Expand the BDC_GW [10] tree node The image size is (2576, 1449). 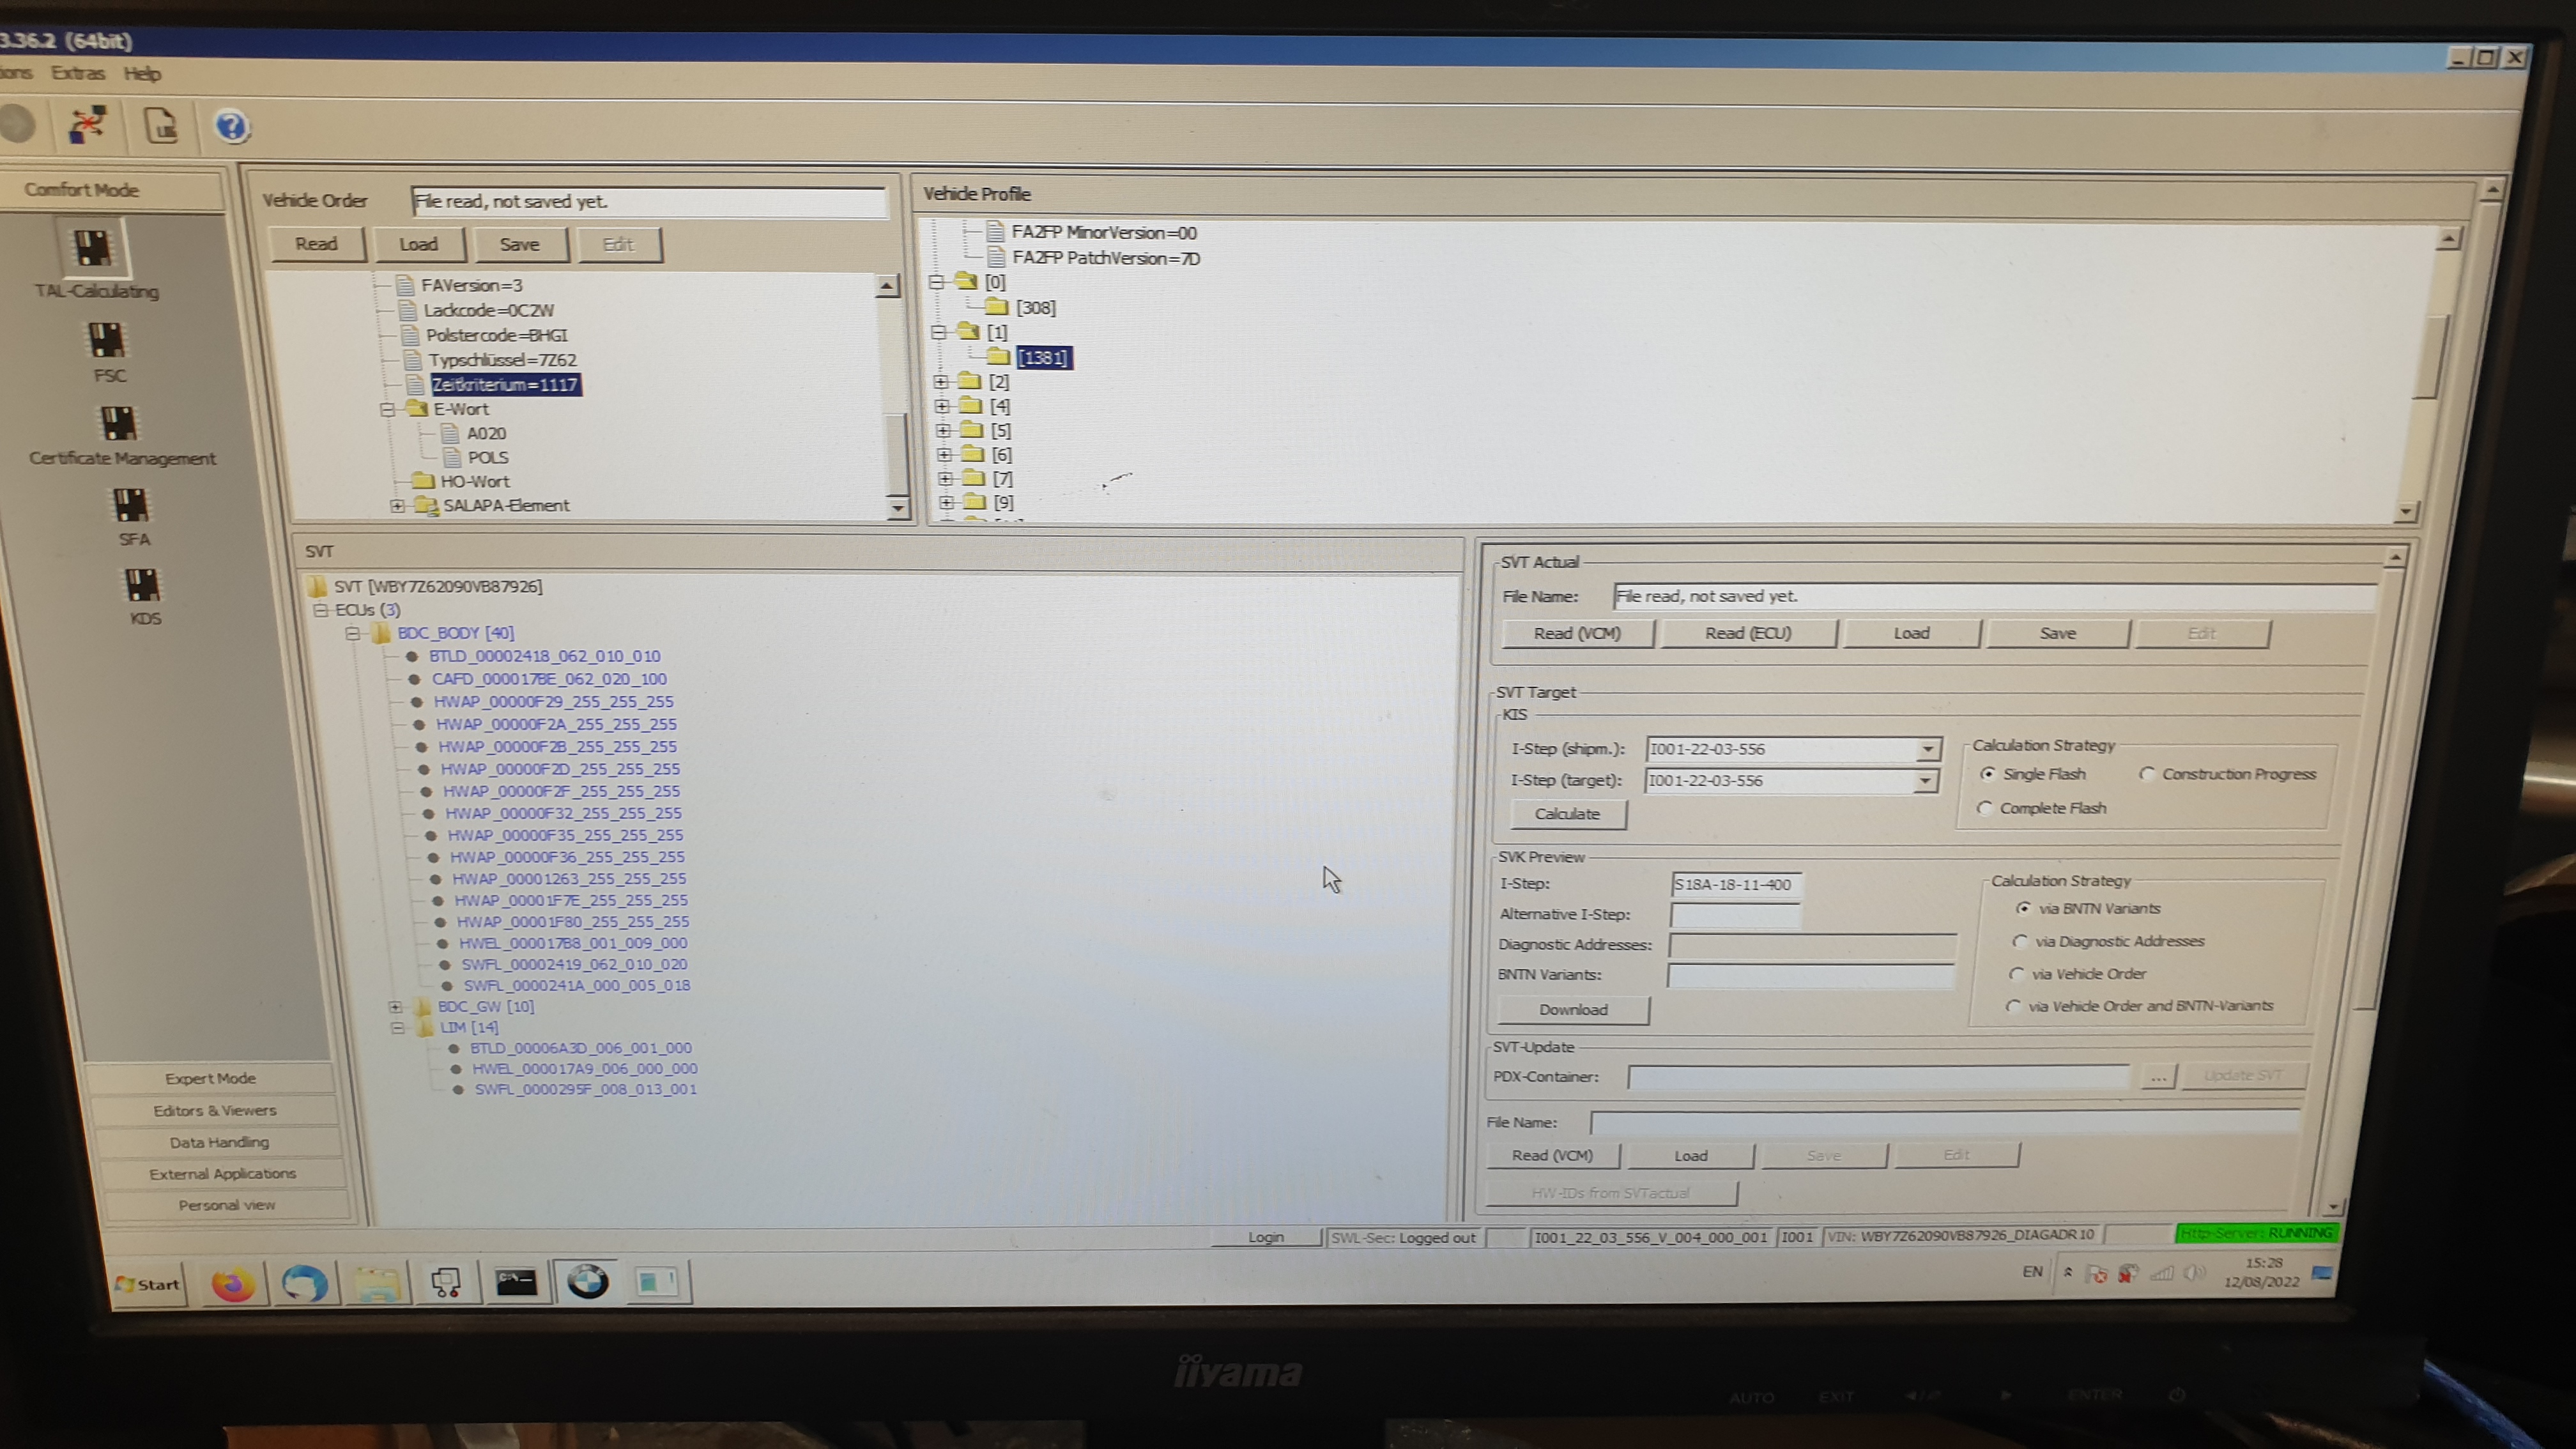pyautogui.click(x=395, y=1007)
